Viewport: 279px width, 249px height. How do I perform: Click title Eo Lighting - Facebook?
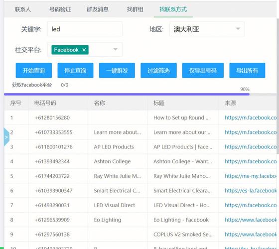tap(181, 220)
